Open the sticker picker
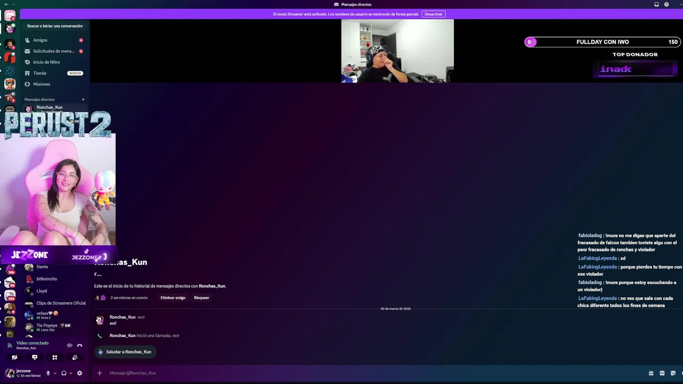683x384 pixels. coord(673,373)
